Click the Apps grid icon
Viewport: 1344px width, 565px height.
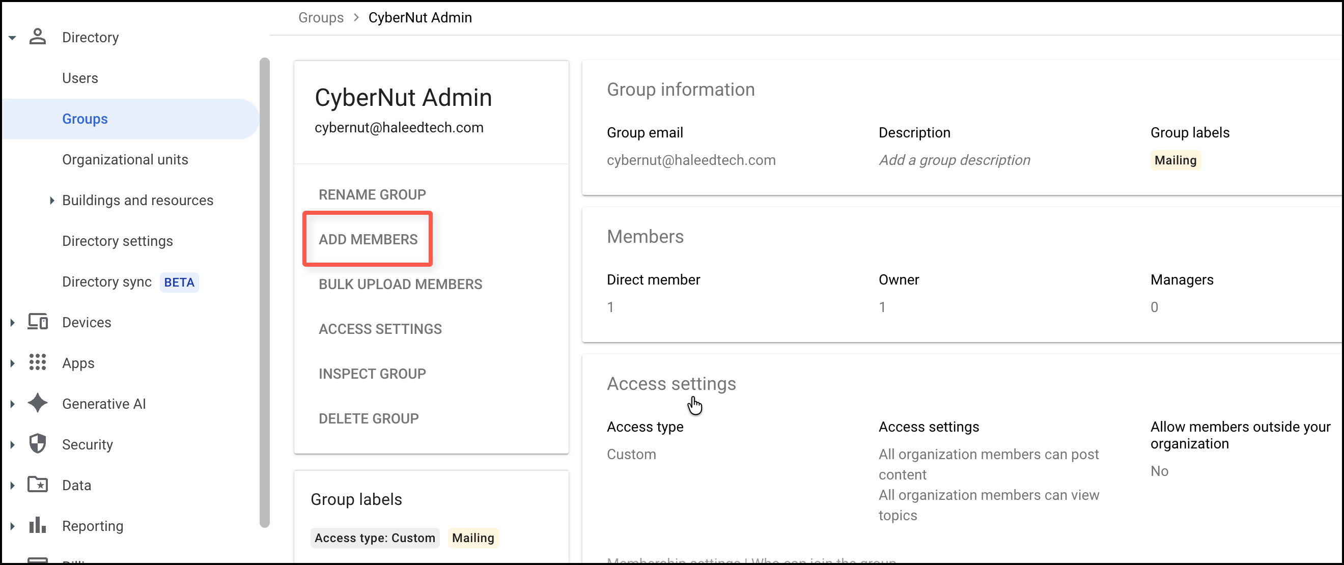(x=38, y=362)
